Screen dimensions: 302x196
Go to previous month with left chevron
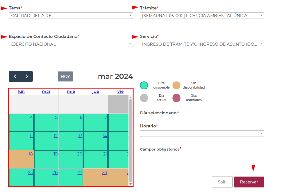click(x=15, y=77)
